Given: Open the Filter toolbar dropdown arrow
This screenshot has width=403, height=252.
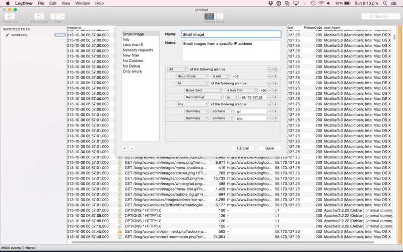Looking at the screenshot, I should pos(62,17).
